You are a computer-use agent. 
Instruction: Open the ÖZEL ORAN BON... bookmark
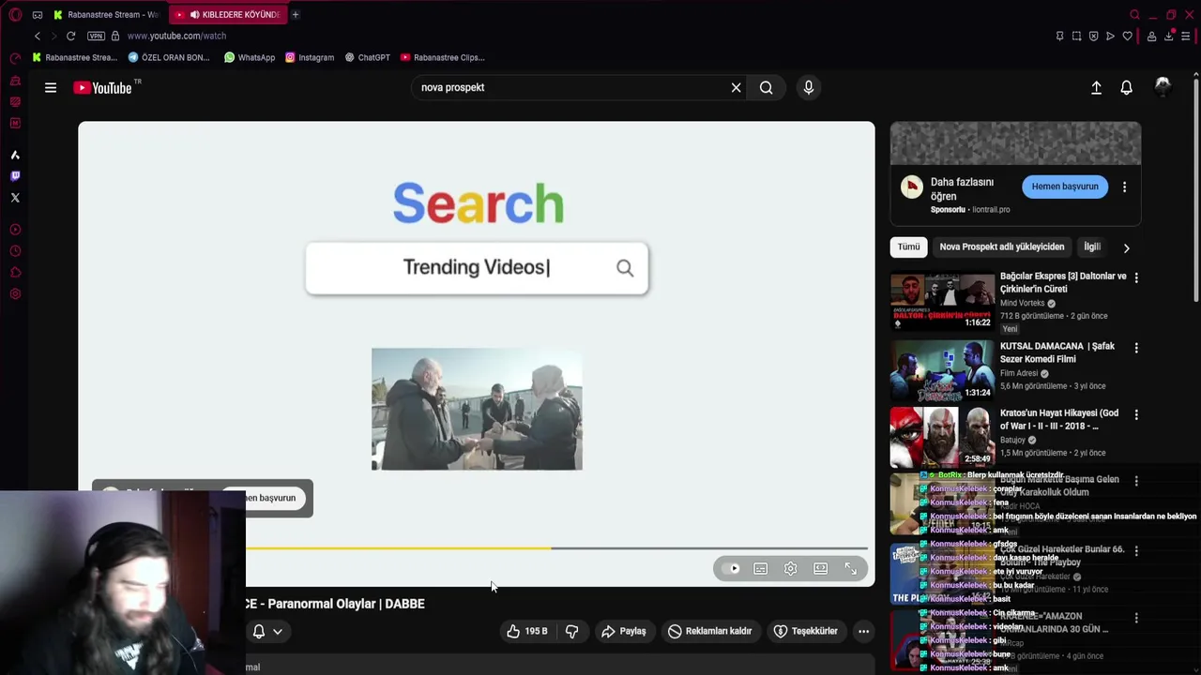point(169,57)
